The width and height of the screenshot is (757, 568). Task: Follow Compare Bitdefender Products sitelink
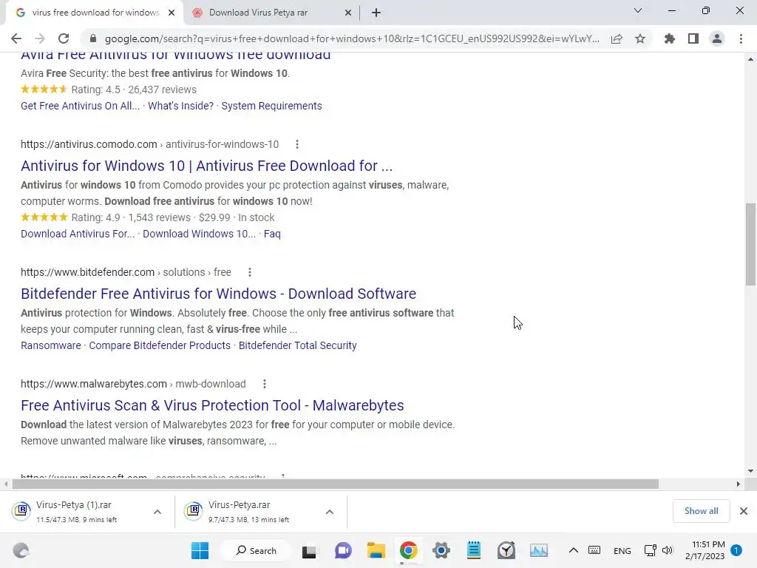pos(160,345)
